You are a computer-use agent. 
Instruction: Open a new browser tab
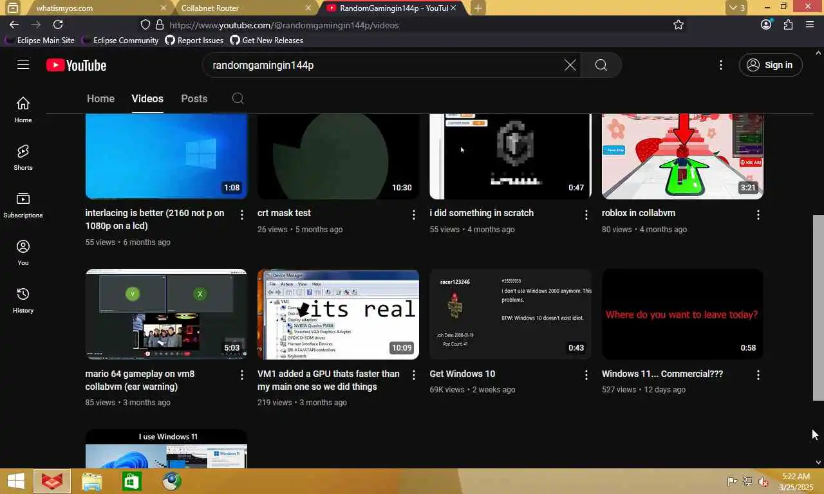click(478, 8)
